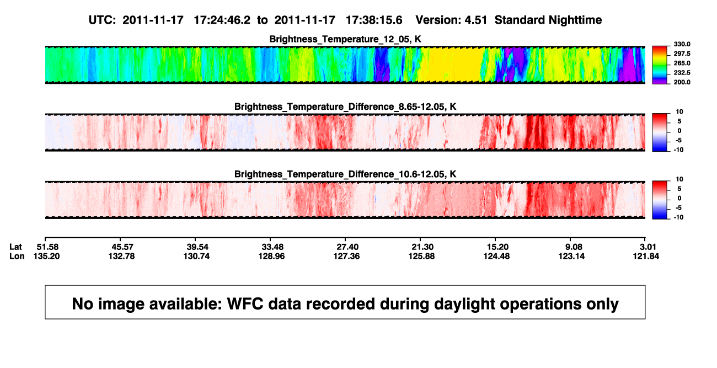Click the '-10' label on 10.6-12.05 color bar

point(679,217)
